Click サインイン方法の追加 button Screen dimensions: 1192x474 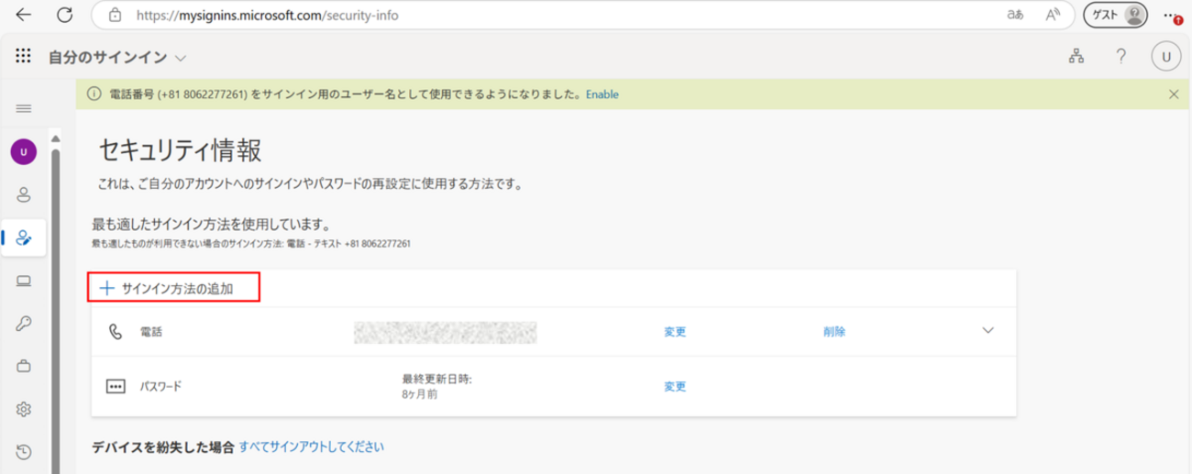coord(173,288)
